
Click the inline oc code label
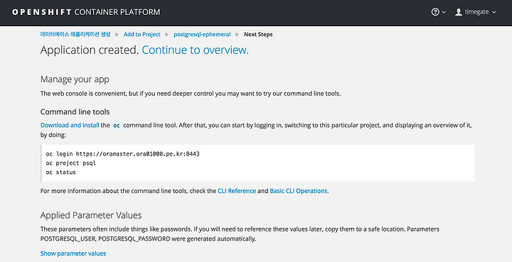tap(117, 126)
